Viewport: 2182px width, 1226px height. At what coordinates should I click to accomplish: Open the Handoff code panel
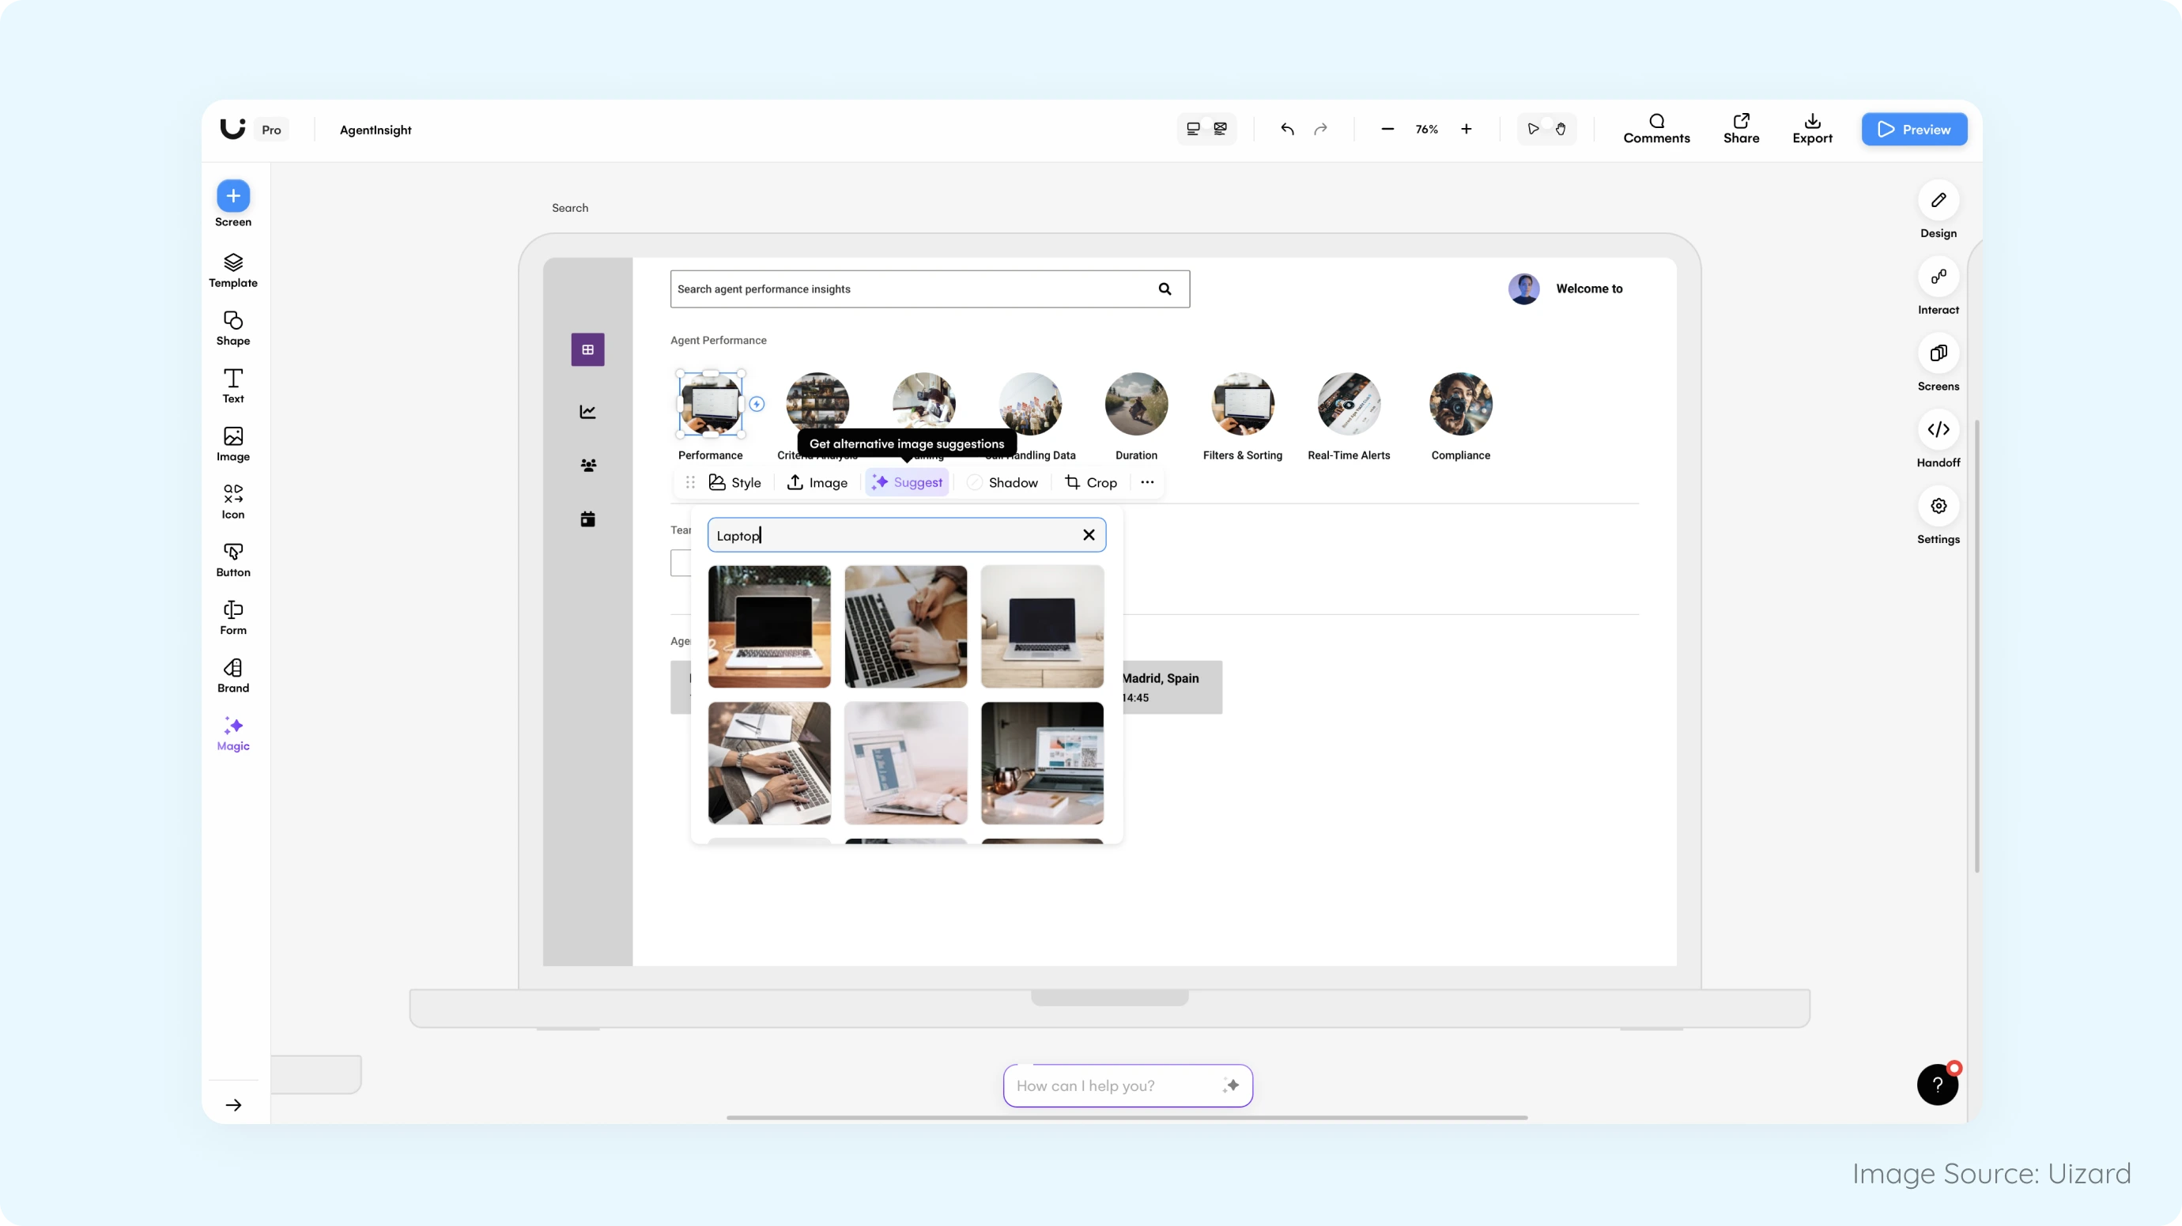[x=1938, y=430]
